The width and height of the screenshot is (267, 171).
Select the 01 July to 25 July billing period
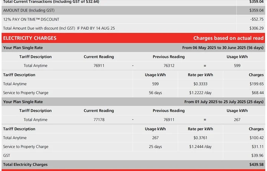224,102
